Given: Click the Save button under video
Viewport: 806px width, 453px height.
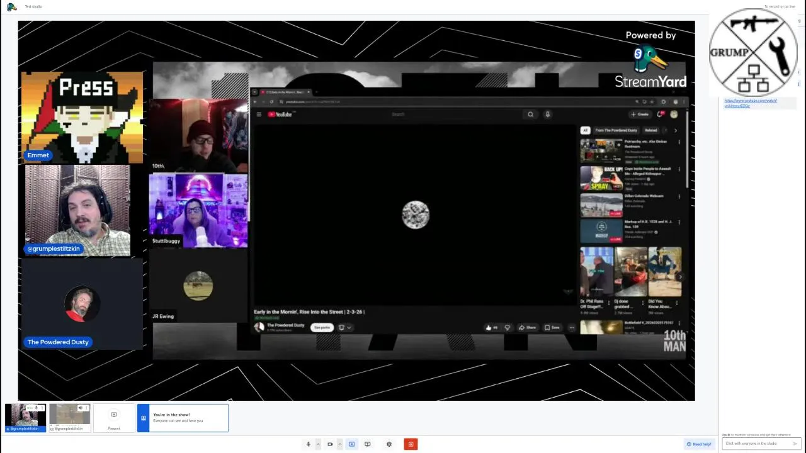Looking at the screenshot, I should coord(552,327).
